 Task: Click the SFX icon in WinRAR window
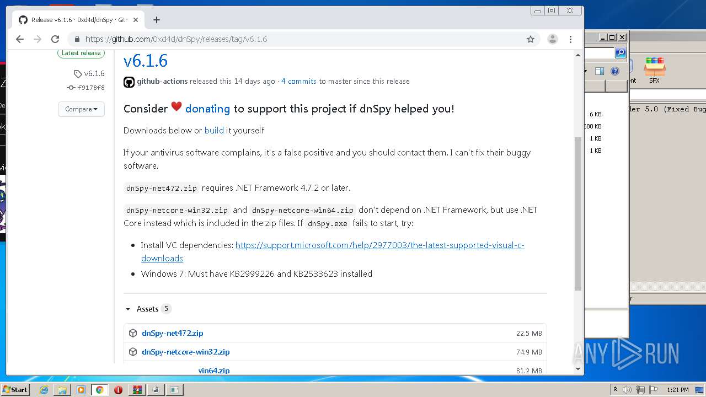pyautogui.click(x=655, y=70)
